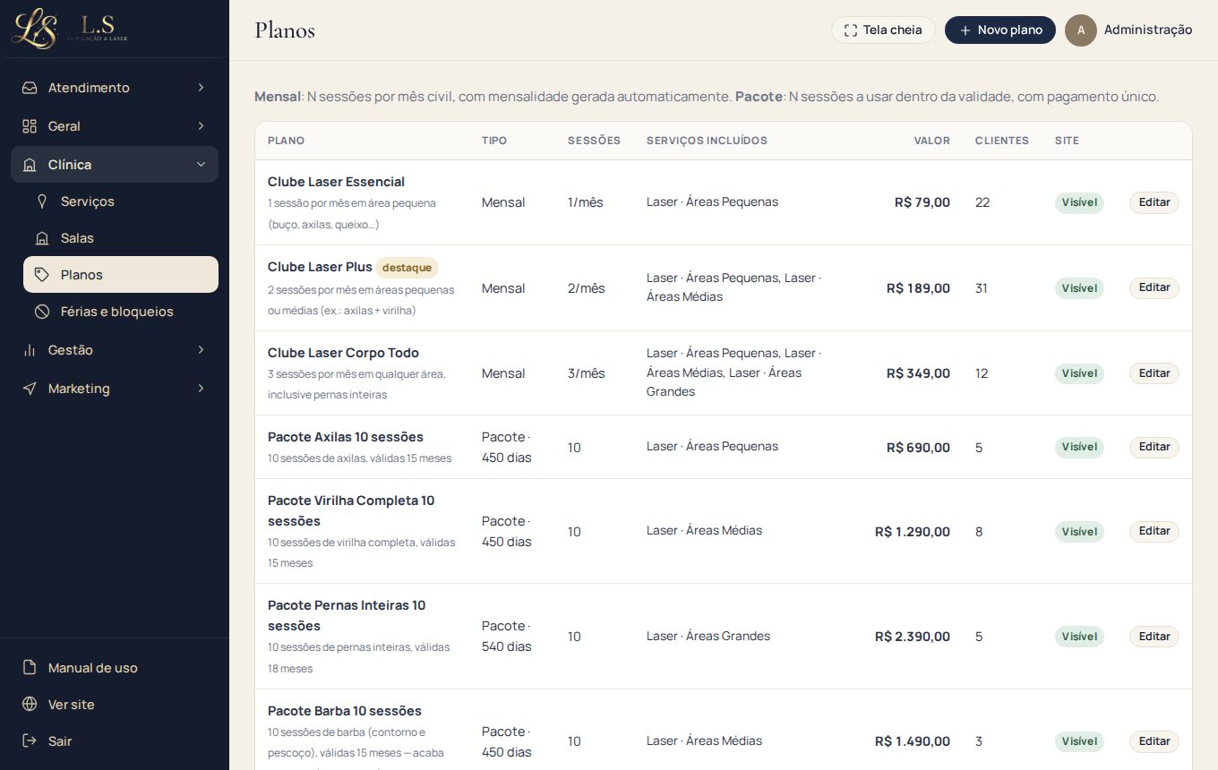
Task: Click the Geral grid icon
Action: pos(30,126)
